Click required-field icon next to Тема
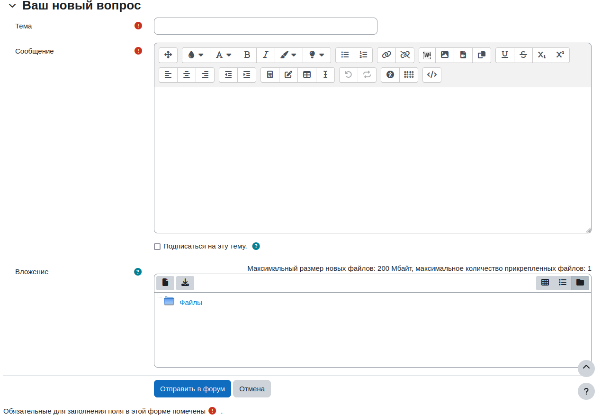This screenshot has width=601, height=415. (138, 26)
